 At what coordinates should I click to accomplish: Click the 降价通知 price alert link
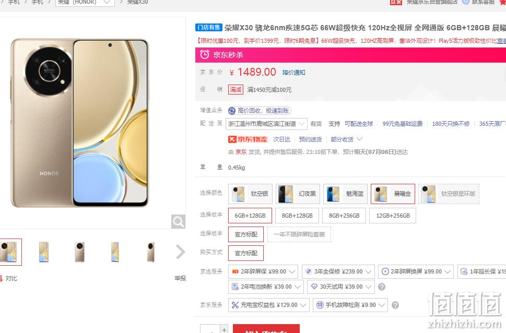pyautogui.click(x=293, y=73)
